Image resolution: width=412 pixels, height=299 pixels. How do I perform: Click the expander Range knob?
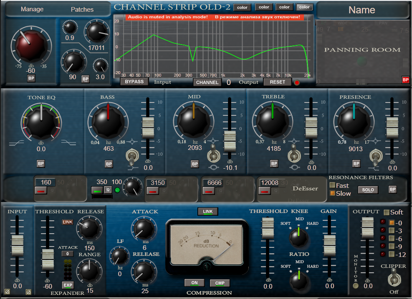click(89, 271)
